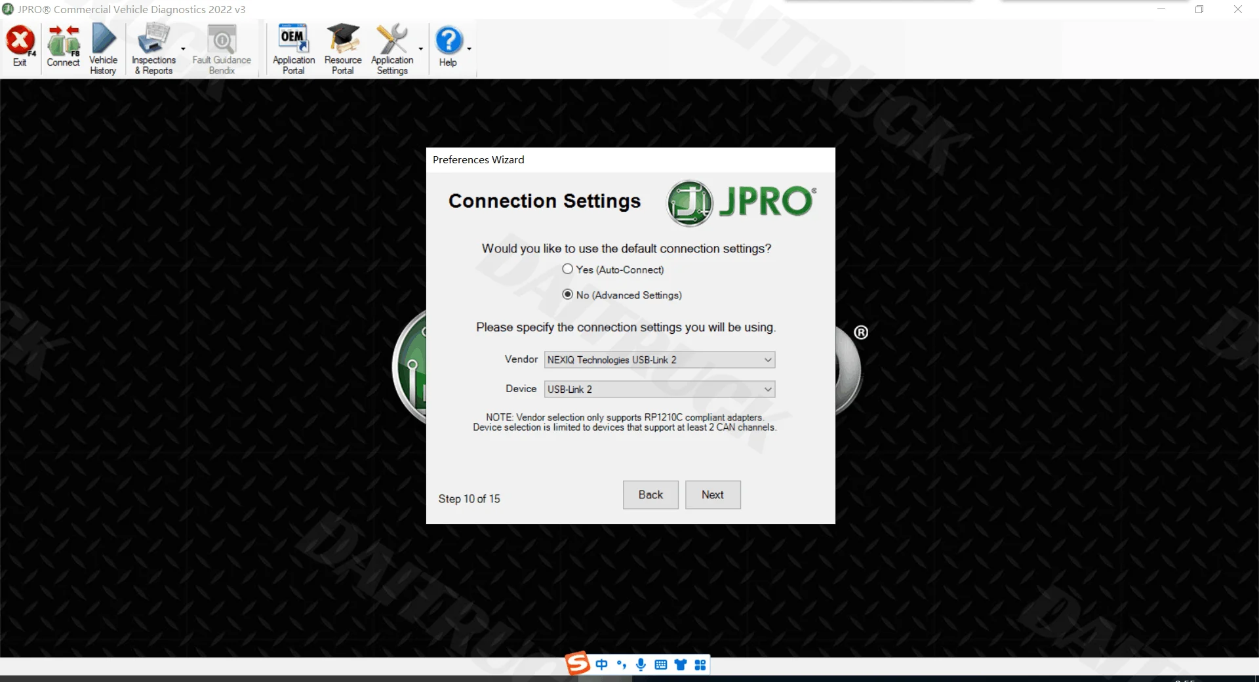Screen dimensions: 1259x682
Task: Toggle Chinese input mode on the IME bar
Action: pos(601,665)
